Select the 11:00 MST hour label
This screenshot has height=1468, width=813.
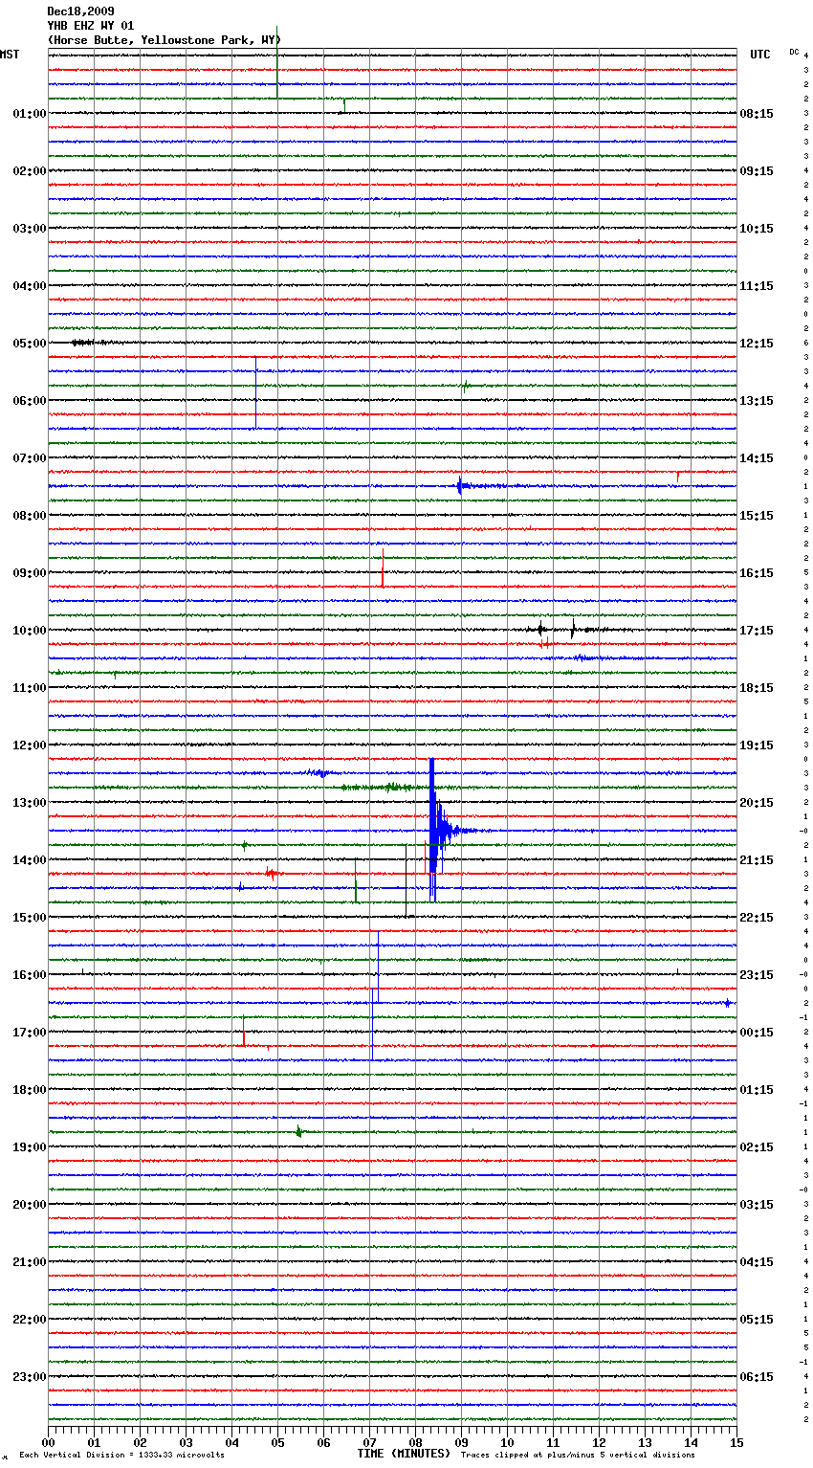(29, 688)
